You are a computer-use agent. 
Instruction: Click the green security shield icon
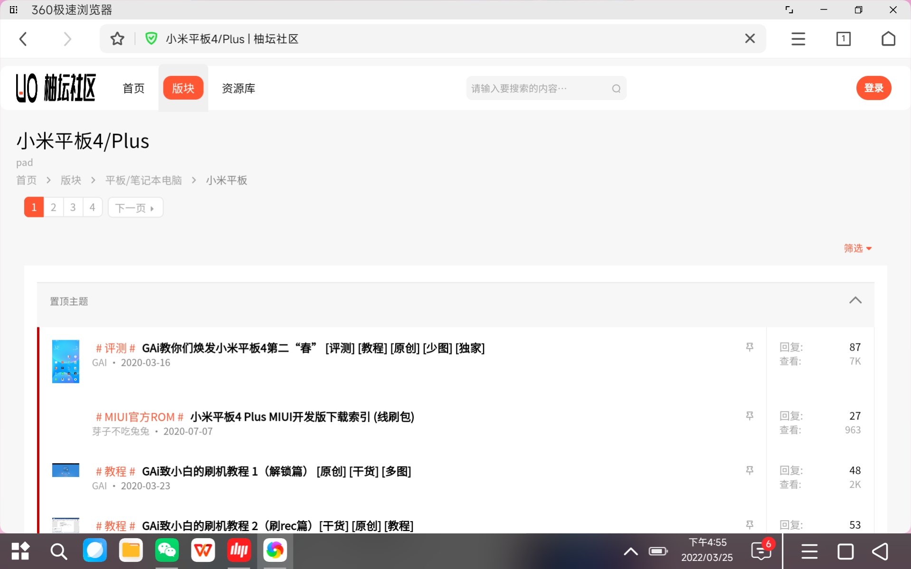pos(151,39)
